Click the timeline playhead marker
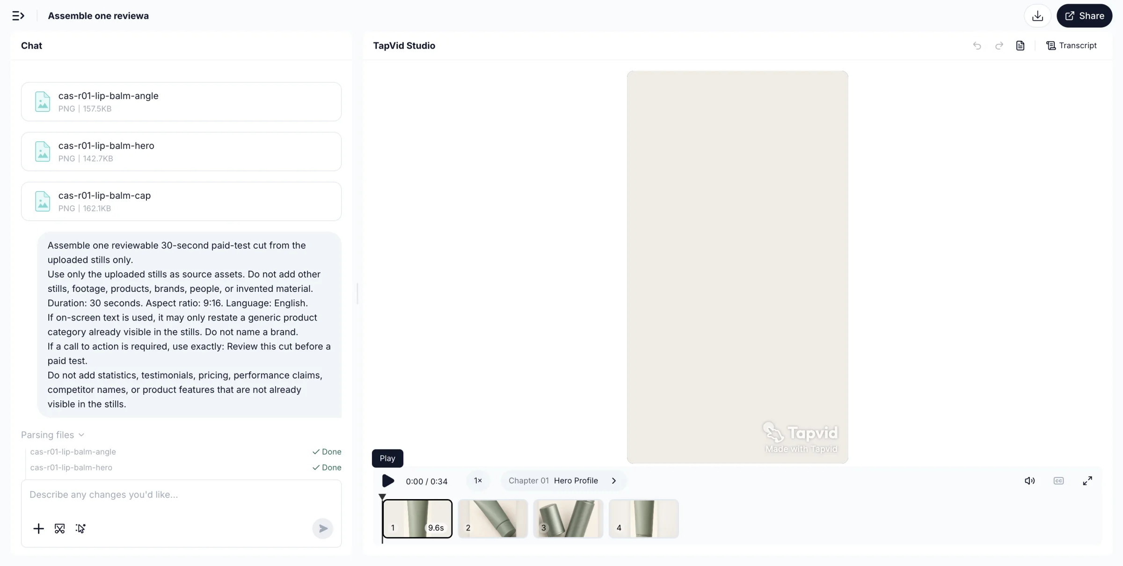Screen dimensions: 1123x566 (x=382, y=497)
